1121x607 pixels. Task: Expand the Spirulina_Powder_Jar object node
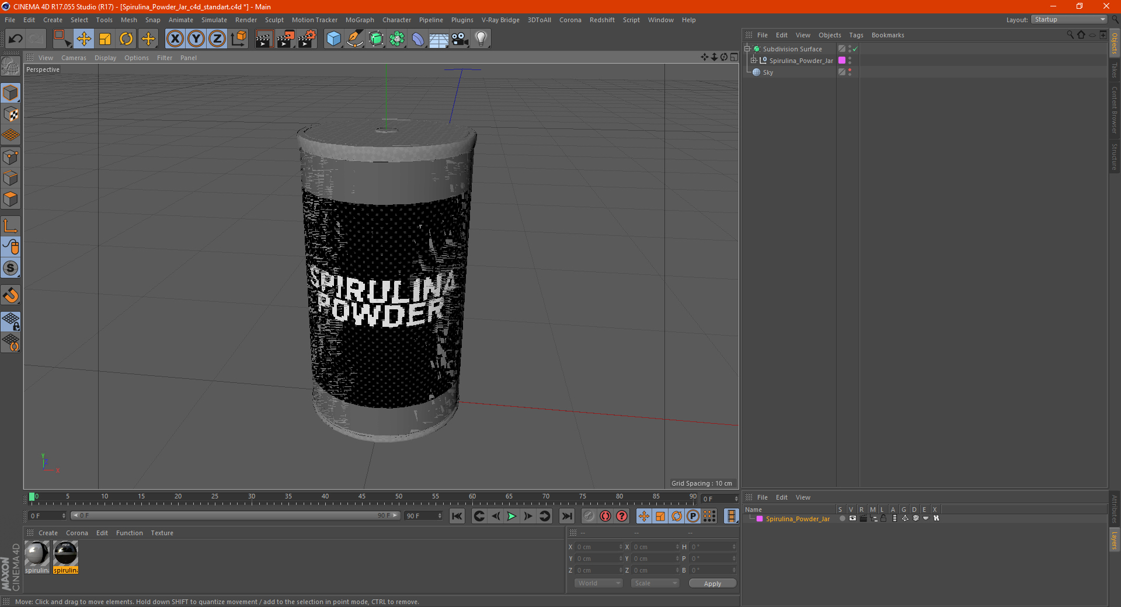point(753,60)
